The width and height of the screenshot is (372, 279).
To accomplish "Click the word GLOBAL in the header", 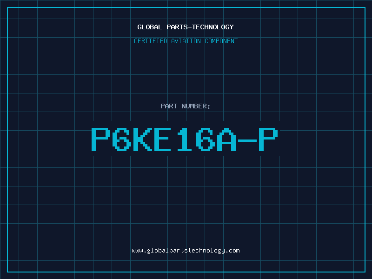I will point(149,27).
